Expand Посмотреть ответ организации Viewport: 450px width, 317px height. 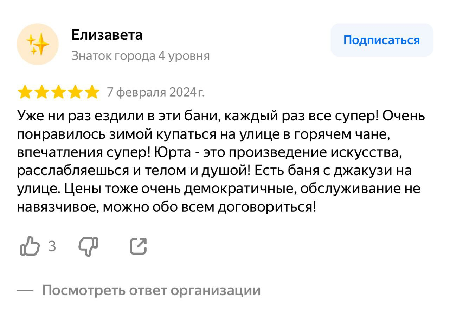152,290
